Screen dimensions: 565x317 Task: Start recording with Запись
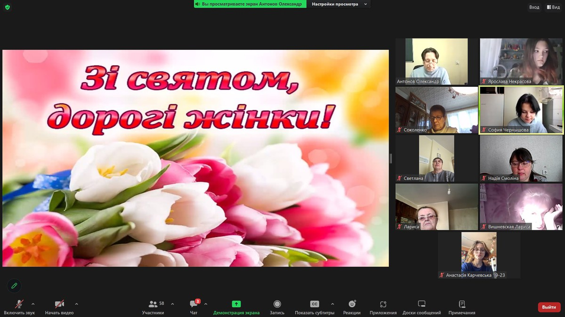point(277,308)
